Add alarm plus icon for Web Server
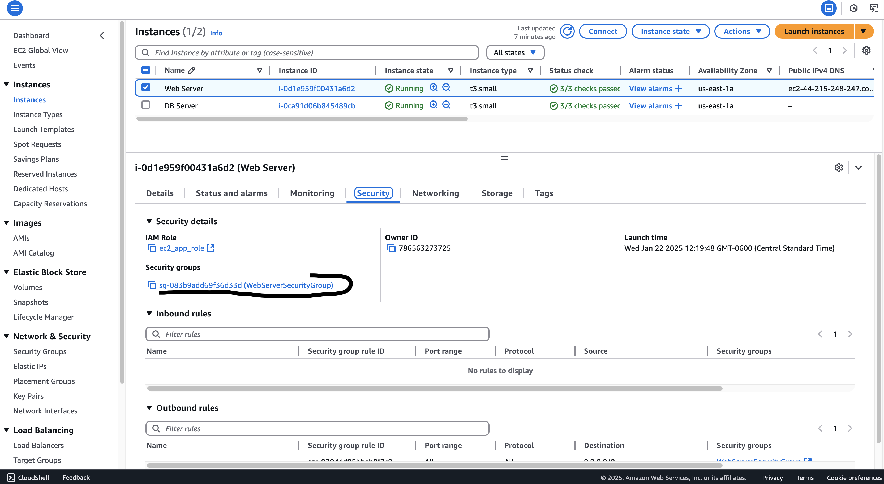 (x=679, y=89)
